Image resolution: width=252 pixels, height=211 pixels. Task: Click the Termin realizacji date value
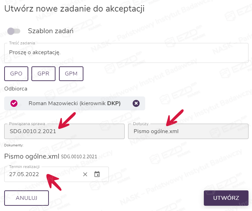coord(24,174)
